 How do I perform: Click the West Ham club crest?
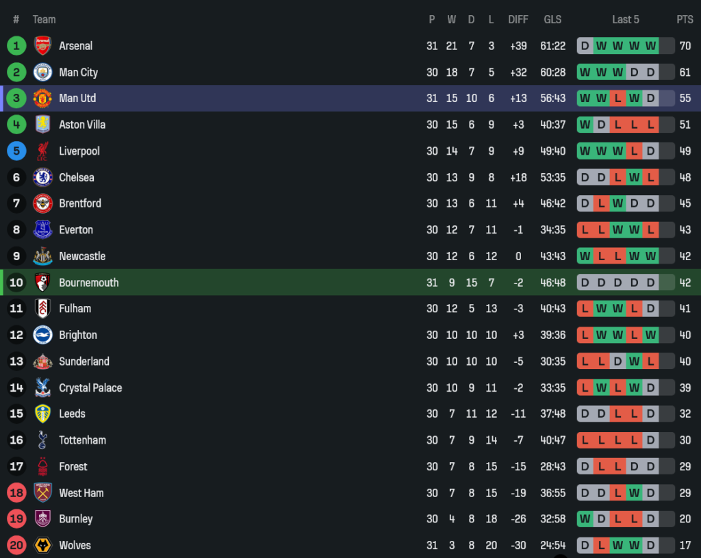(x=42, y=493)
